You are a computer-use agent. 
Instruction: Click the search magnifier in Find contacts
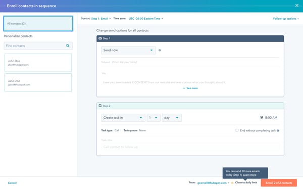coord(68,46)
